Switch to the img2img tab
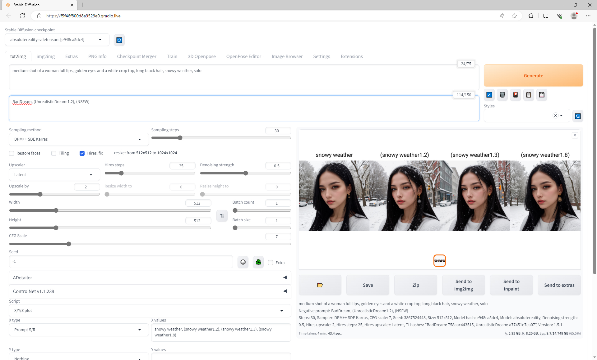 (x=45, y=56)
